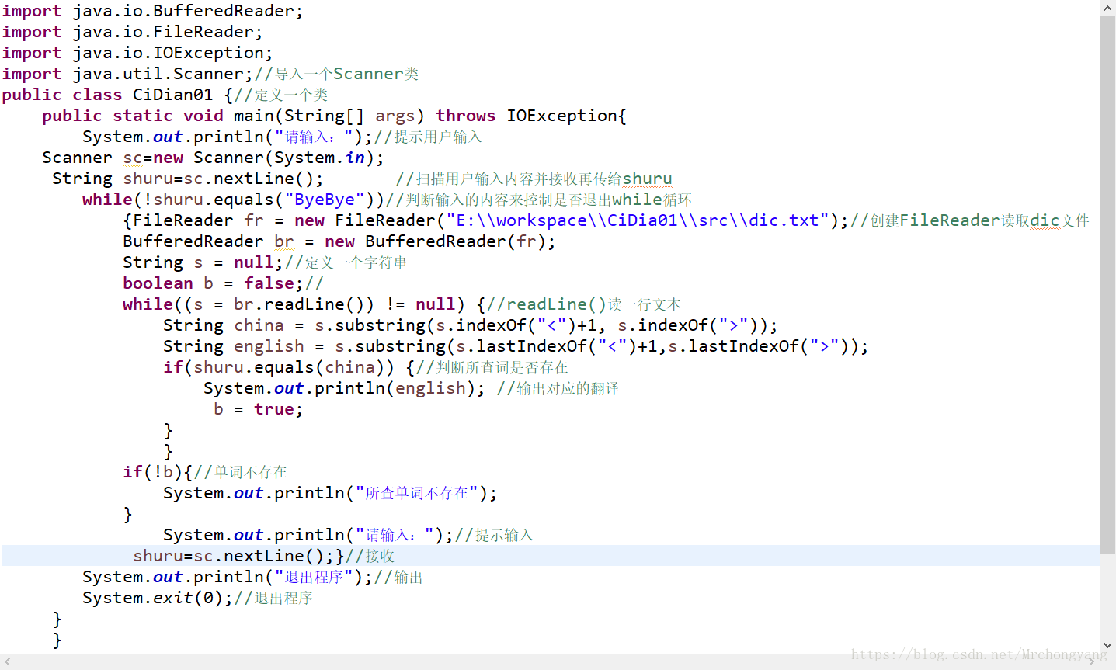
Task: Click the string "退出程序" in println
Action: click(x=314, y=577)
